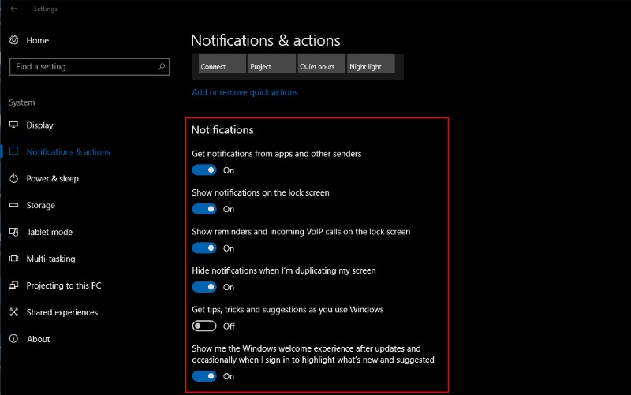Toggle Hide notifications when duplicating my screen
631x395 pixels.
click(204, 287)
